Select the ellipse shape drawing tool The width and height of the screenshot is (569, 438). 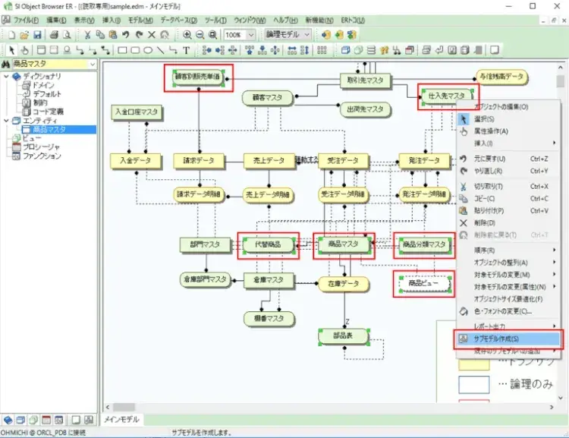(x=147, y=51)
